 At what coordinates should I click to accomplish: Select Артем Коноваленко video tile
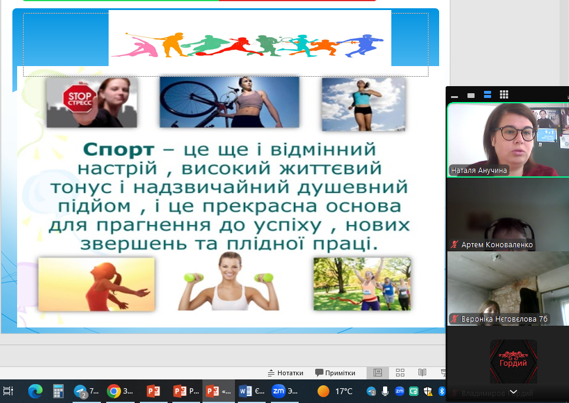click(508, 214)
